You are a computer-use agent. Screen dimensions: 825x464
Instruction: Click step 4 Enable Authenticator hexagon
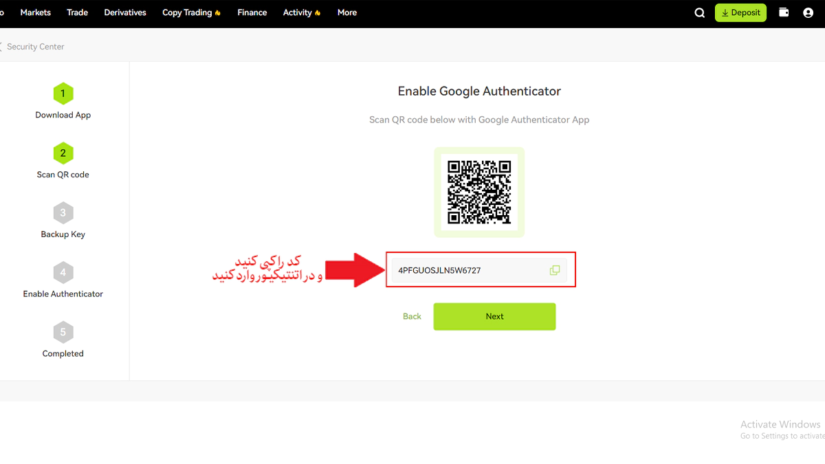click(x=63, y=273)
